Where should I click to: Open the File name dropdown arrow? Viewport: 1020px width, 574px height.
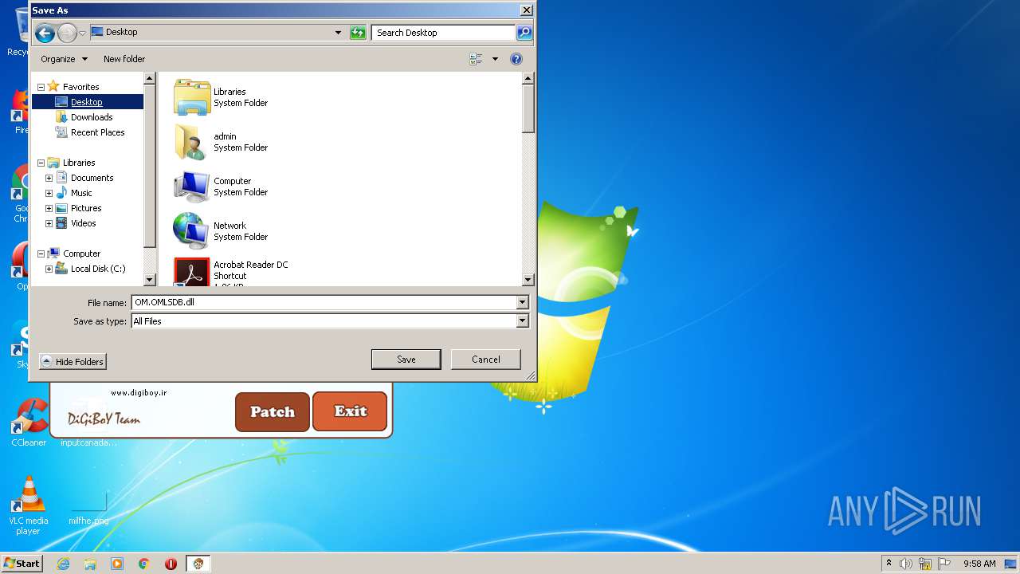coord(523,302)
